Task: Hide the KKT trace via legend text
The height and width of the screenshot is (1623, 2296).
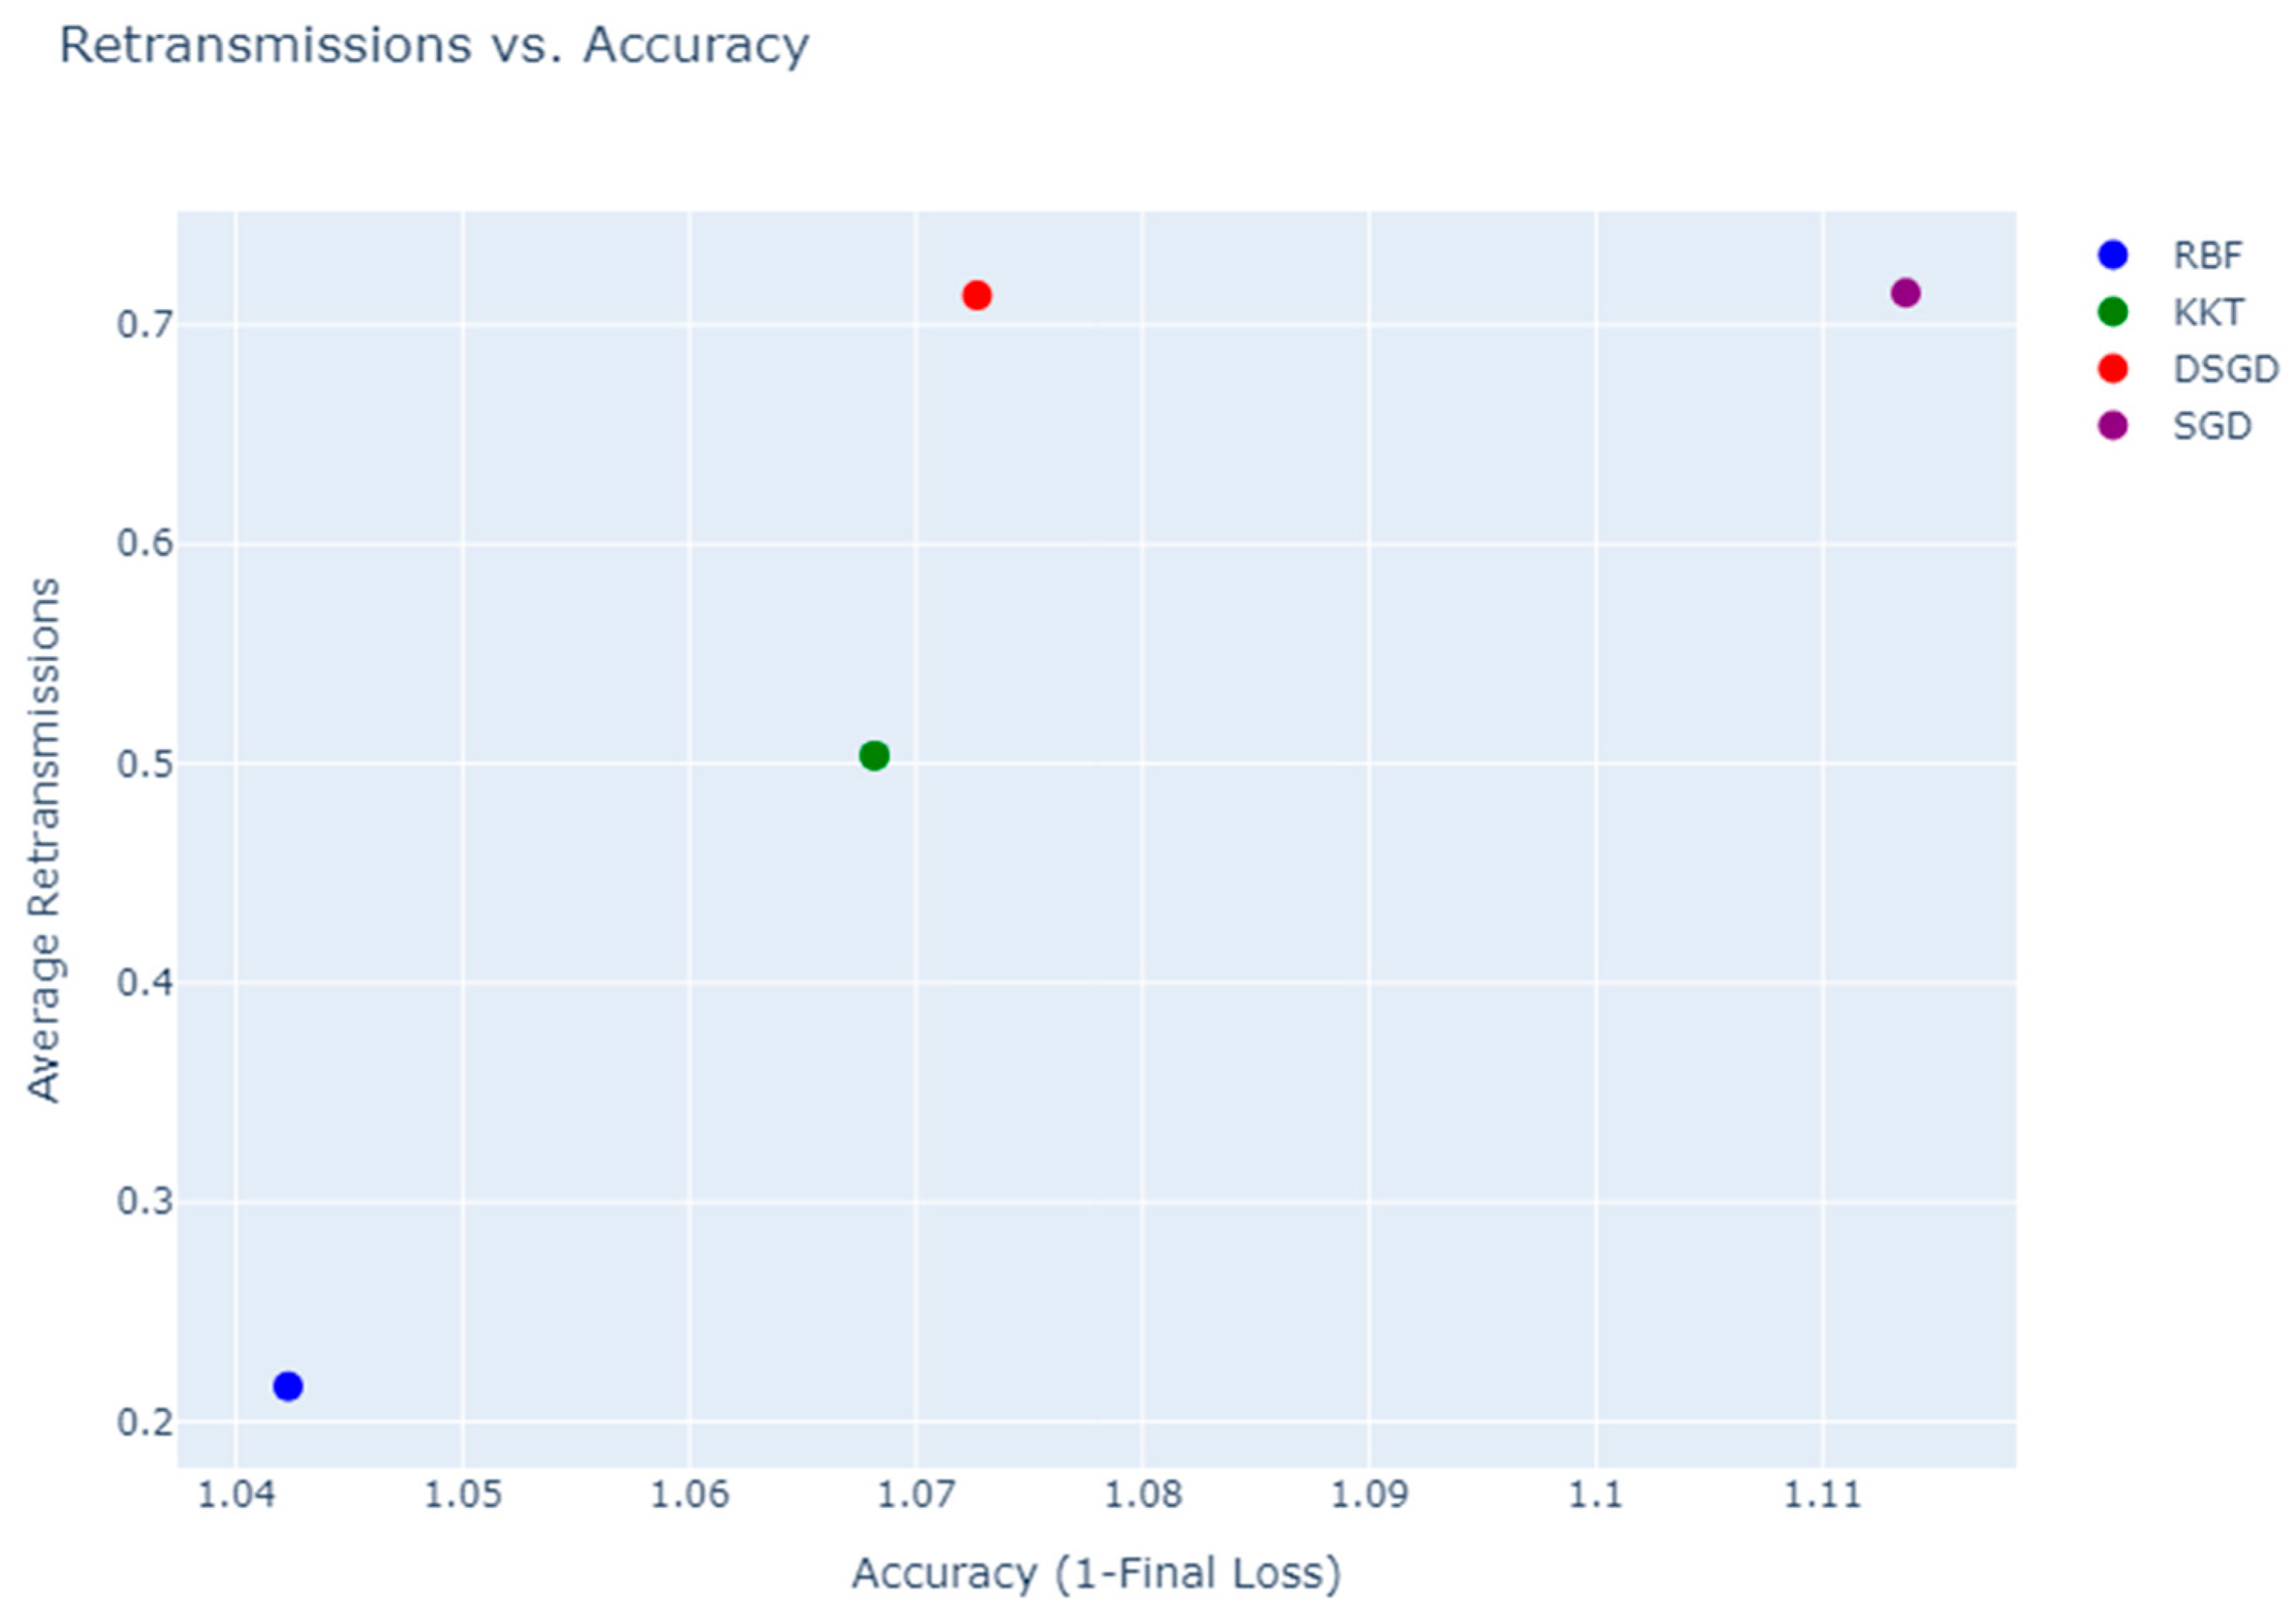Action: [2208, 312]
